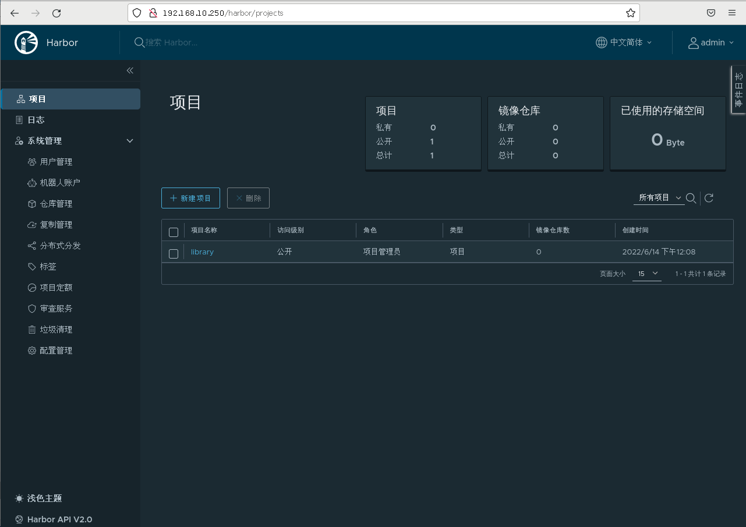This screenshot has width=746, height=527.
Task: Refresh the project list
Action: click(709, 198)
